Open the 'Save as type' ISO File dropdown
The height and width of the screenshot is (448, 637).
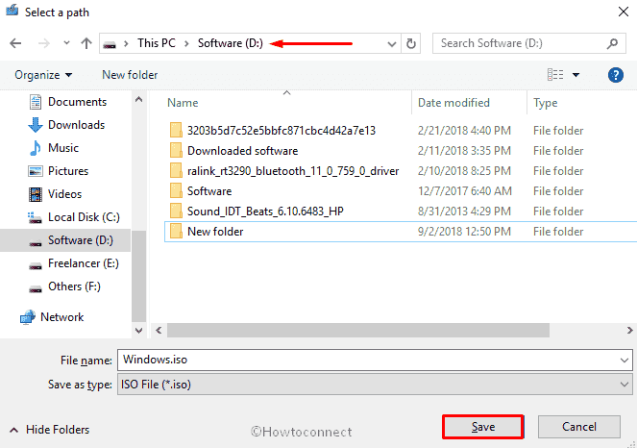point(375,385)
